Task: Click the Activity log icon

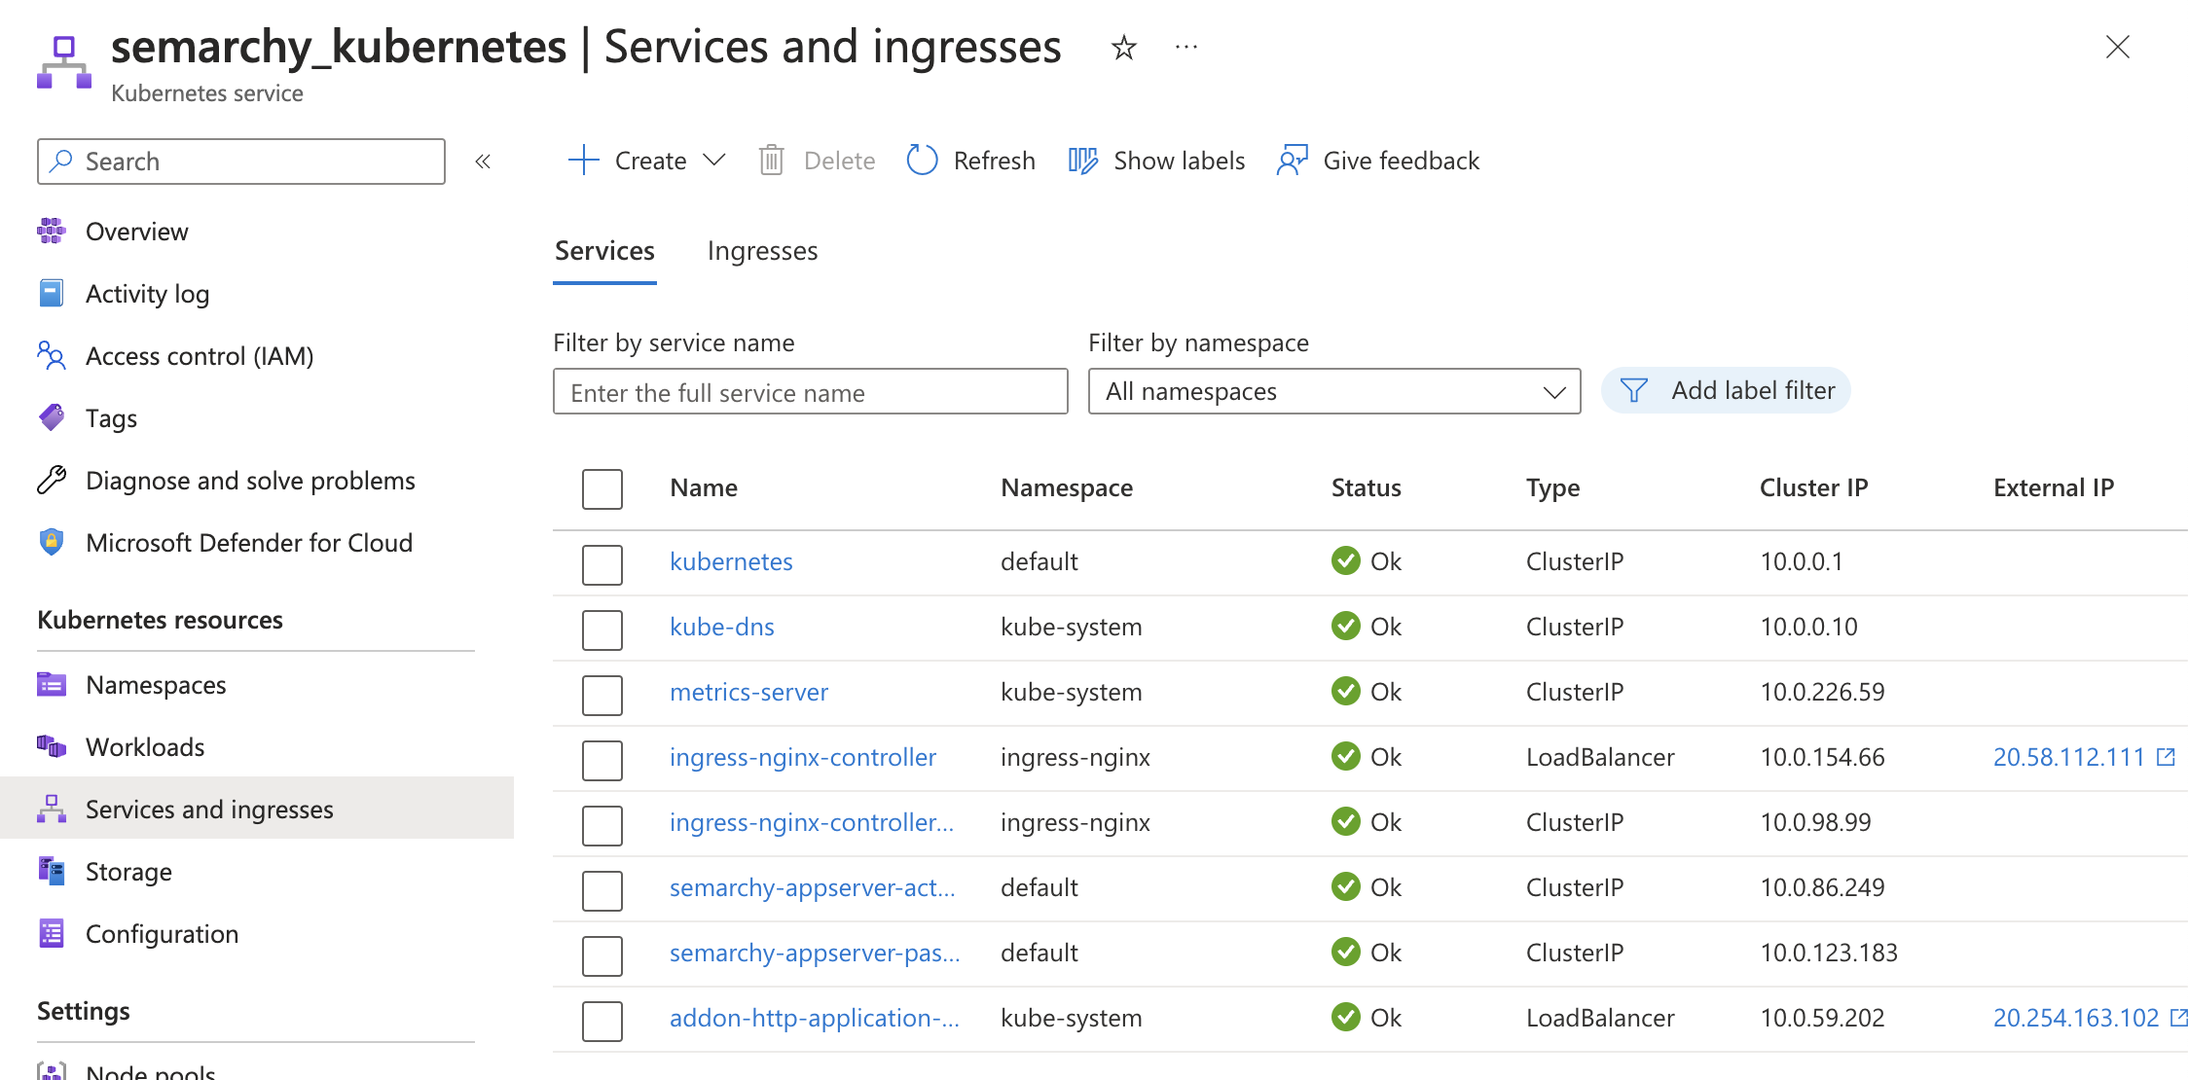Action: 52,294
